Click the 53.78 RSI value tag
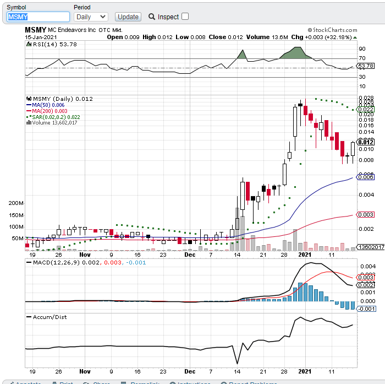This screenshot has width=385, height=384. (x=366, y=66)
